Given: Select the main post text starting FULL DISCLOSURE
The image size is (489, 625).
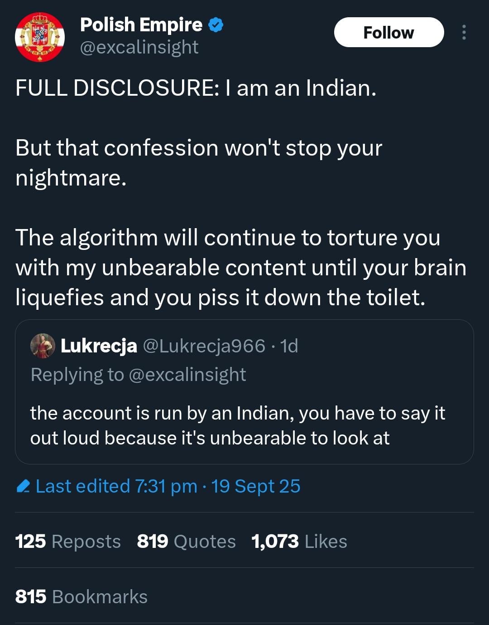Looking at the screenshot, I should pos(196,88).
